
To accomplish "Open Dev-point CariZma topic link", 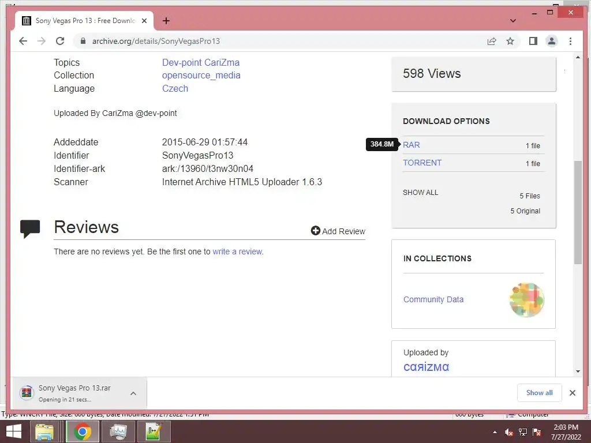I will tap(201, 62).
